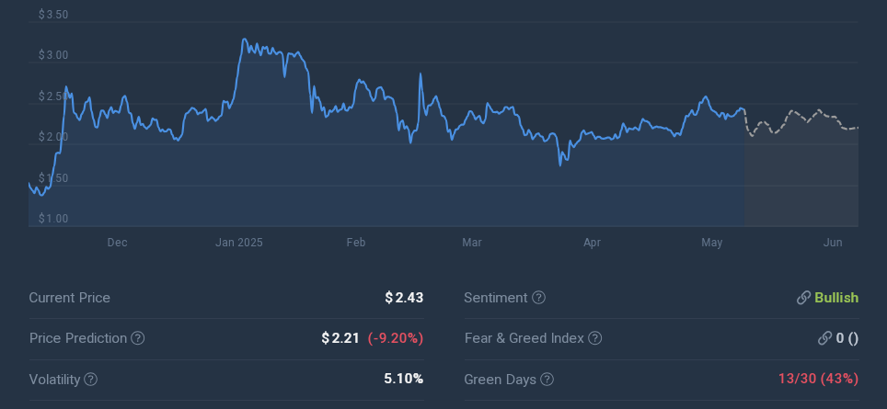Click the $3.50 price axis label

click(53, 16)
